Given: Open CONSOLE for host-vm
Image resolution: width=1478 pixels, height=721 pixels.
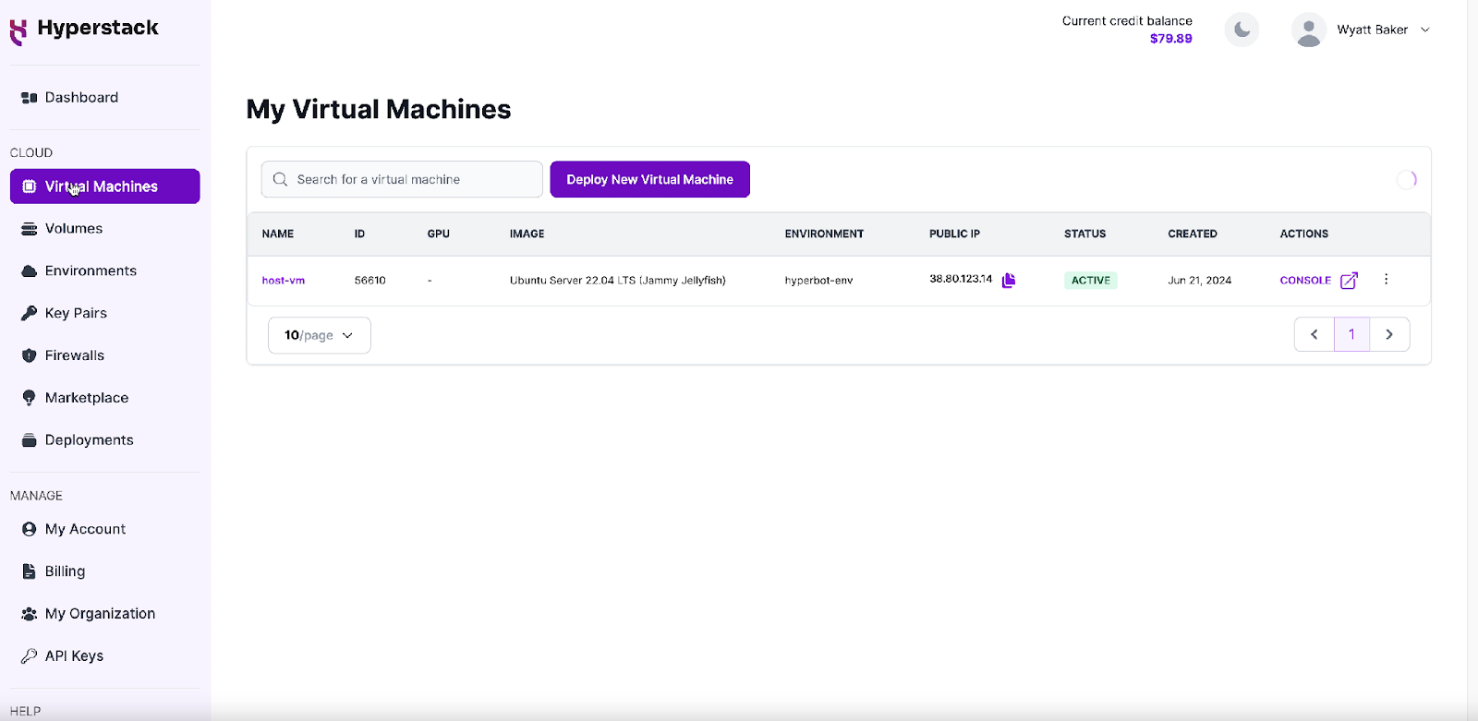Looking at the screenshot, I should (1305, 281).
